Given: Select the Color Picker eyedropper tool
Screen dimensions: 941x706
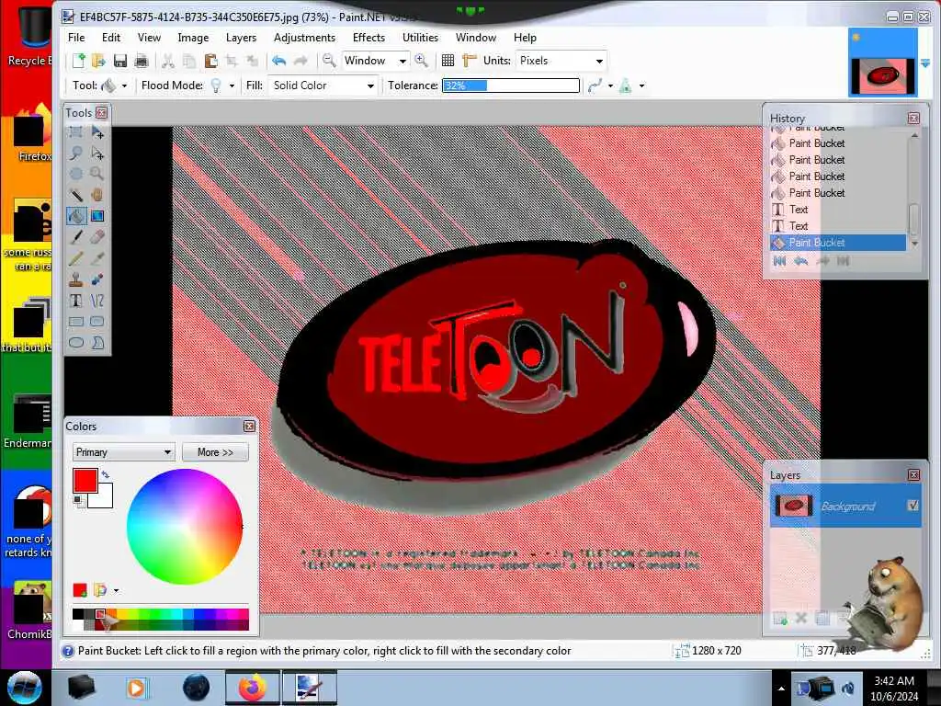Looking at the screenshot, I should pos(97,258).
